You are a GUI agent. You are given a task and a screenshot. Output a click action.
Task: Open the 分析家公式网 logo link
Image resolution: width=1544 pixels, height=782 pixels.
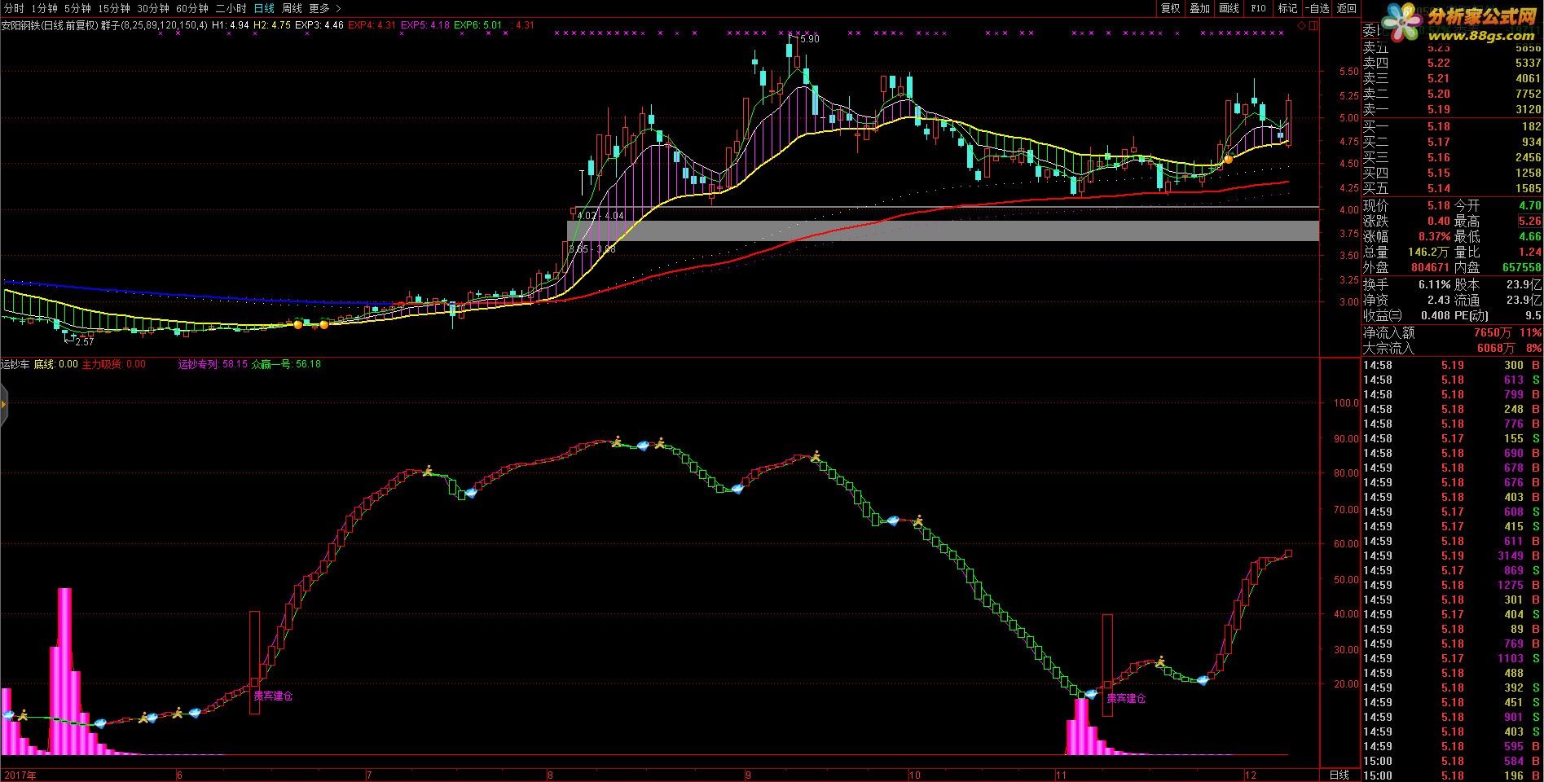[x=1459, y=24]
